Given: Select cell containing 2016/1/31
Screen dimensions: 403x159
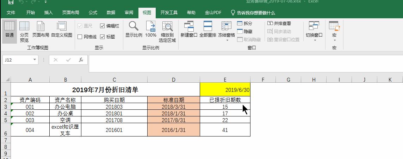Looking at the screenshot, I should pyautogui.click(x=173, y=130).
